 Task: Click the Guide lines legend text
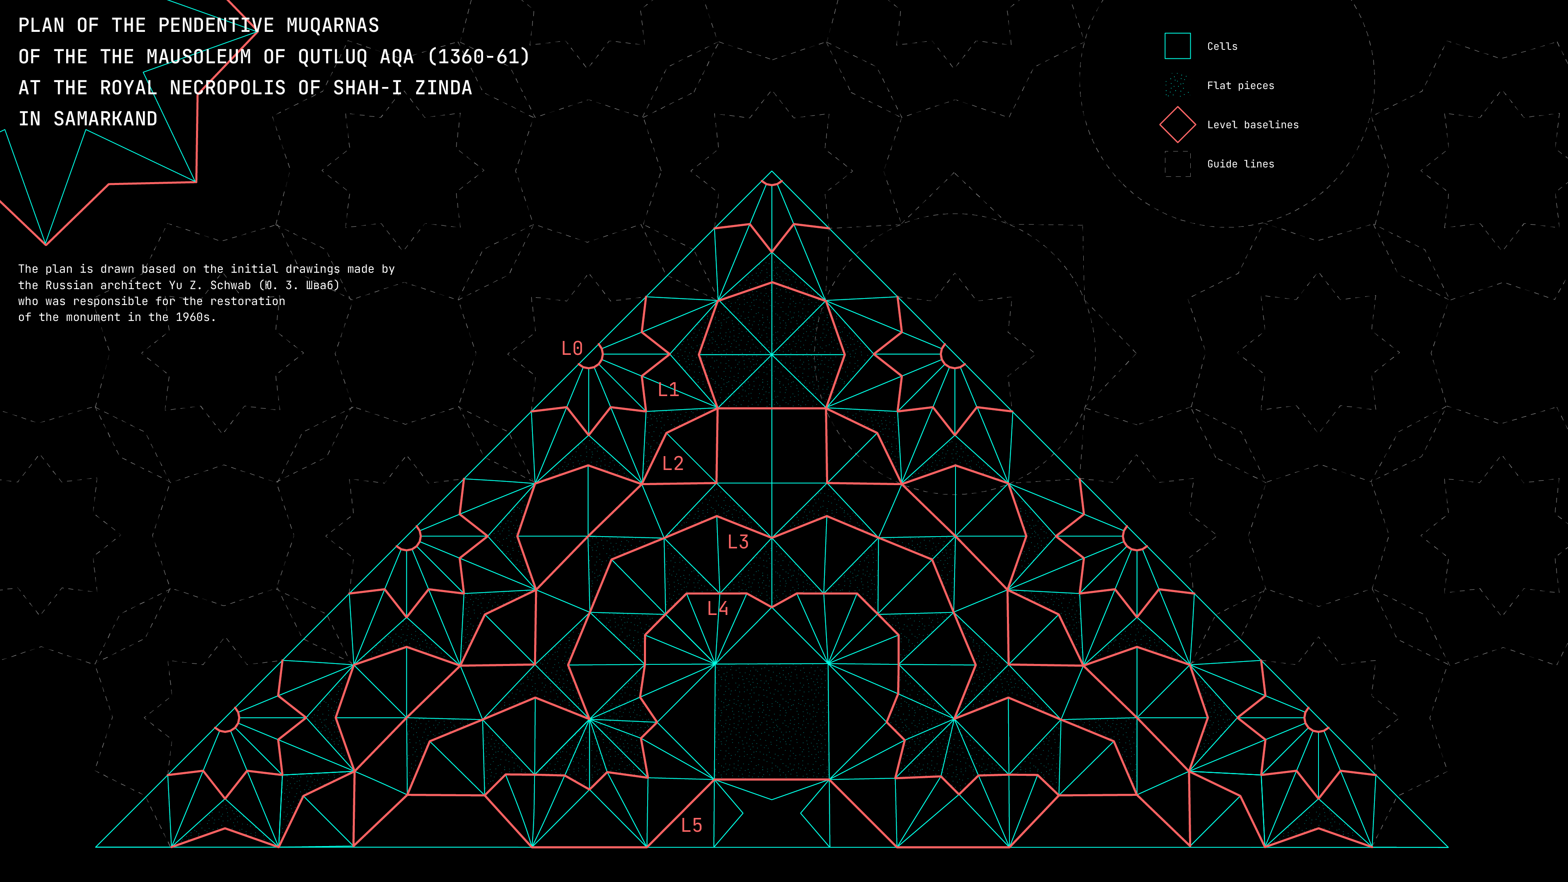pos(1240,164)
